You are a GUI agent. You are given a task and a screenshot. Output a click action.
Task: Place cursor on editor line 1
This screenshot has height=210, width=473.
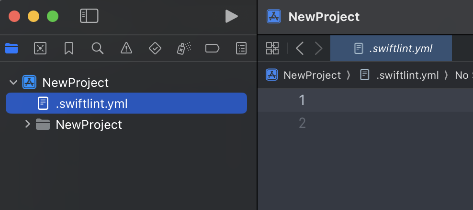[383, 100]
